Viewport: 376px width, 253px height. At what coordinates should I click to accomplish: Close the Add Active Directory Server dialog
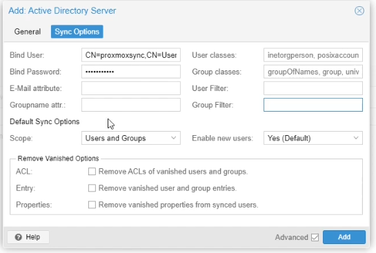pos(359,11)
